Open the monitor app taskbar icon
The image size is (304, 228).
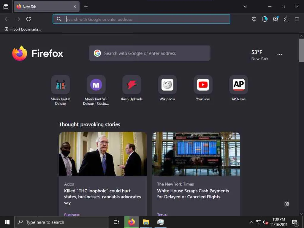coord(161,222)
